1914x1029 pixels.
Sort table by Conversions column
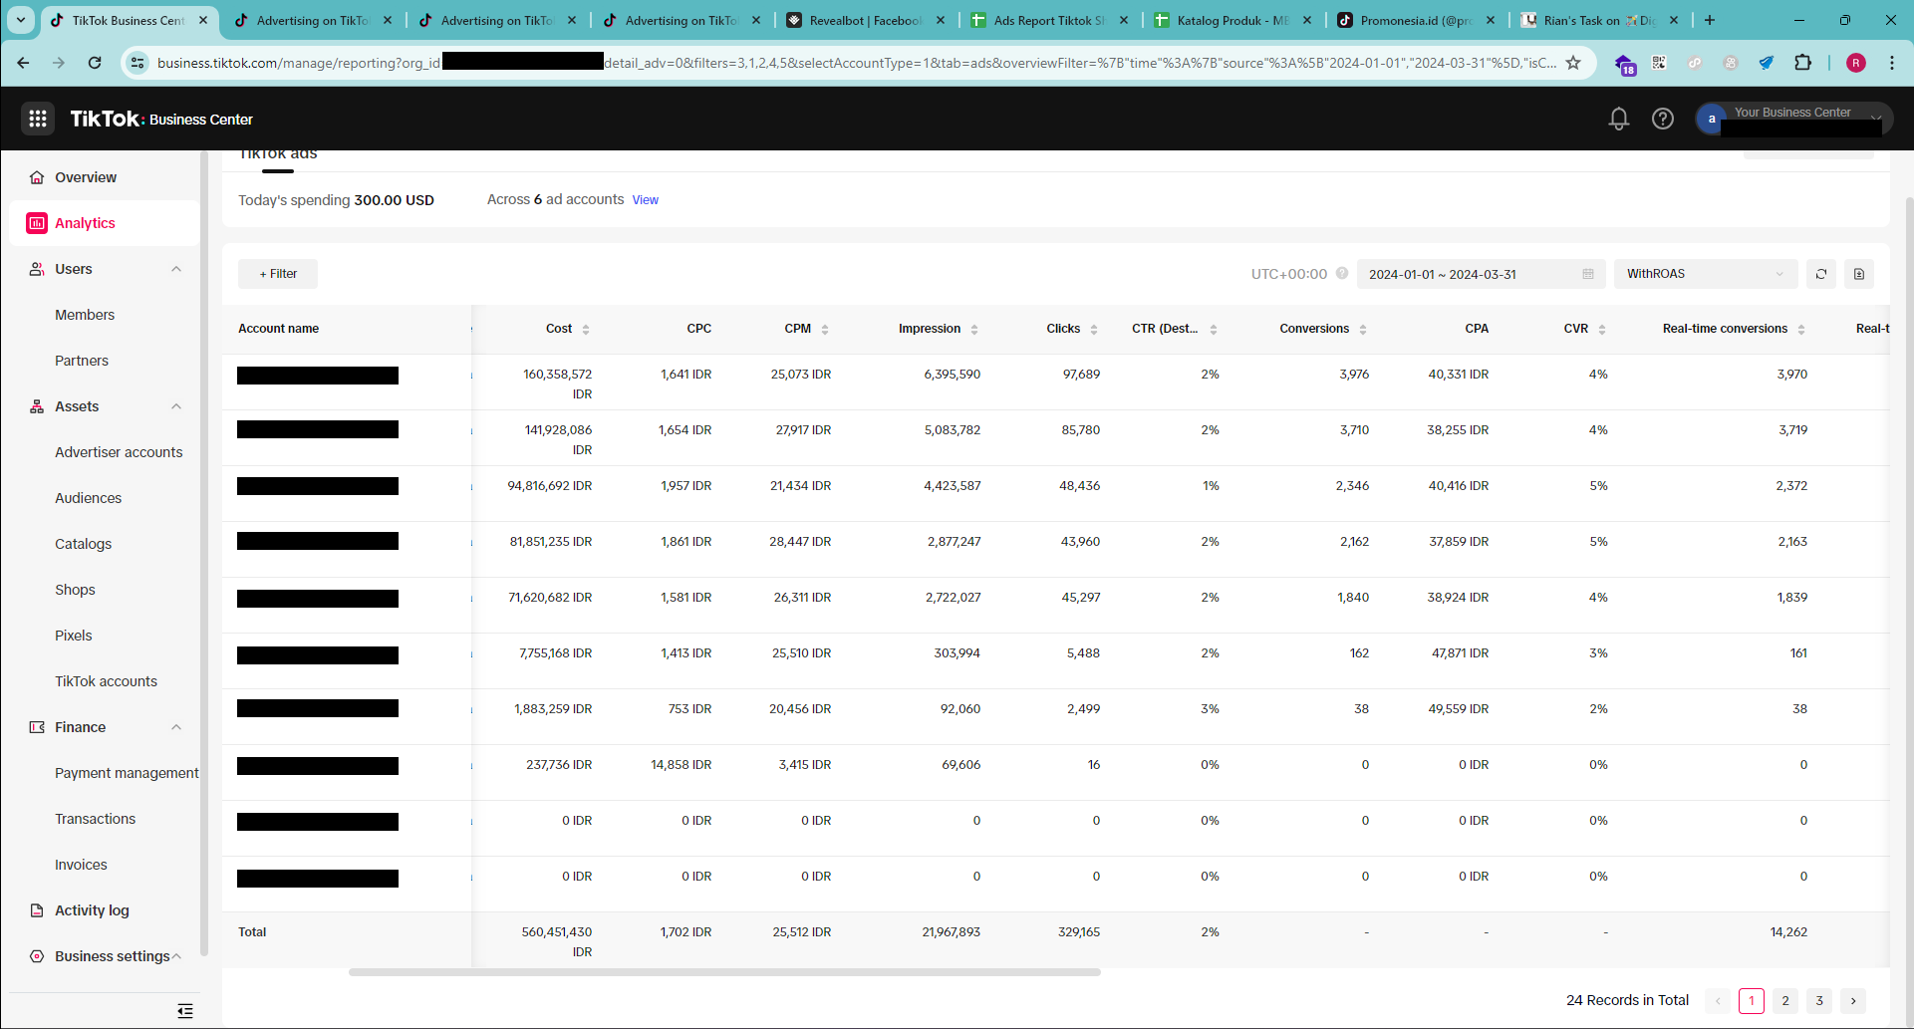pyautogui.click(x=1362, y=330)
